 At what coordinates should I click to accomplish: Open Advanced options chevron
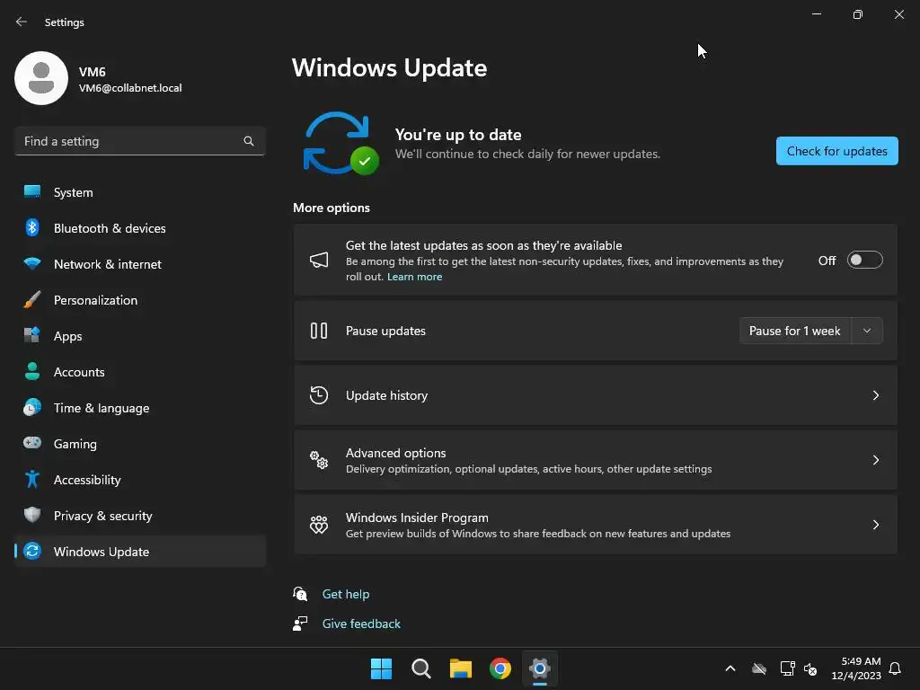(876, 460)
